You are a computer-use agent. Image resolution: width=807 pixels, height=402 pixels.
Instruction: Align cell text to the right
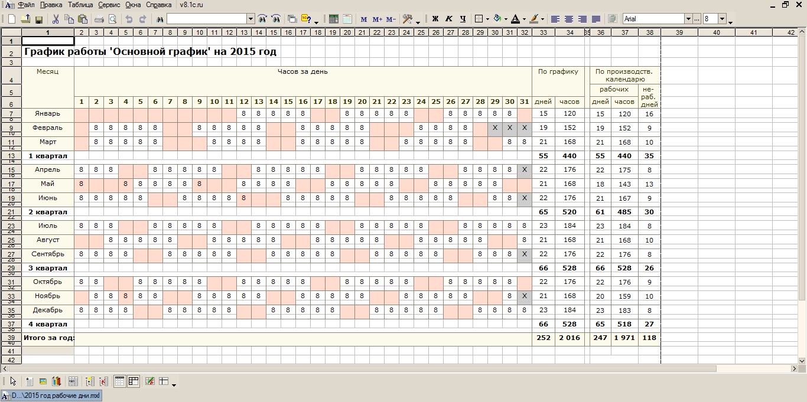(583, 19)
